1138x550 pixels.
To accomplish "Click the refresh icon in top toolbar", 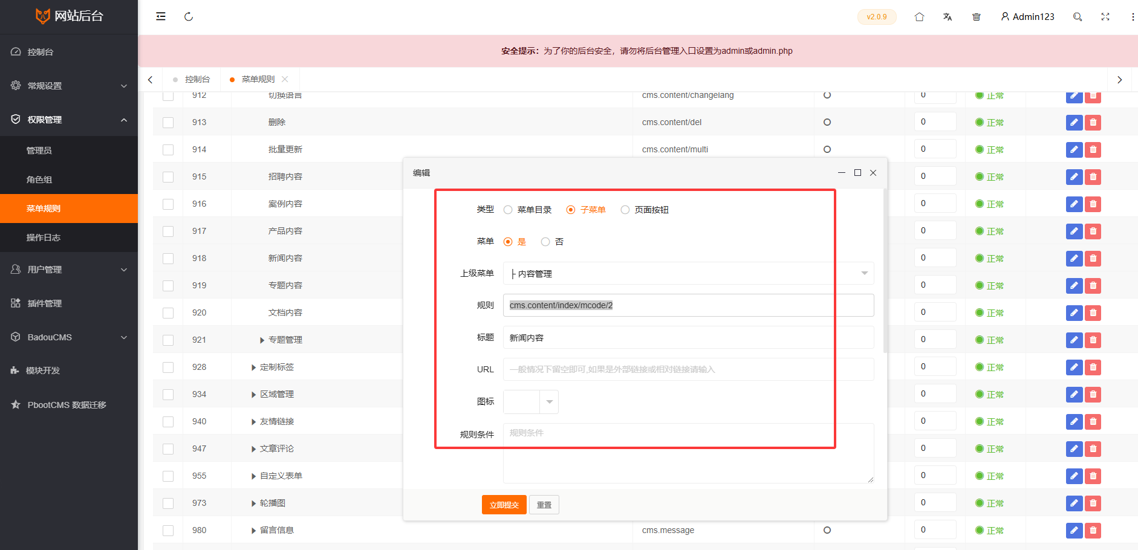I will [x=189, y=17].
